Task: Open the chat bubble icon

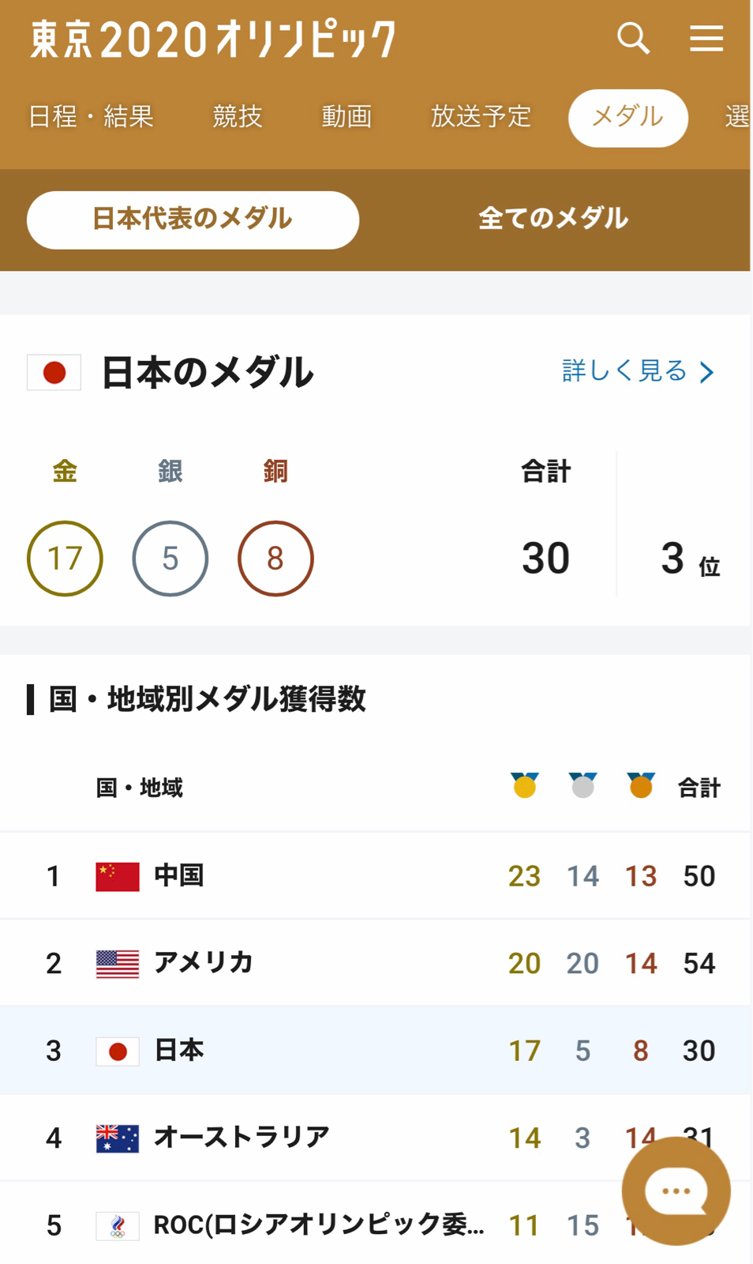Action: pos(676,1191)
